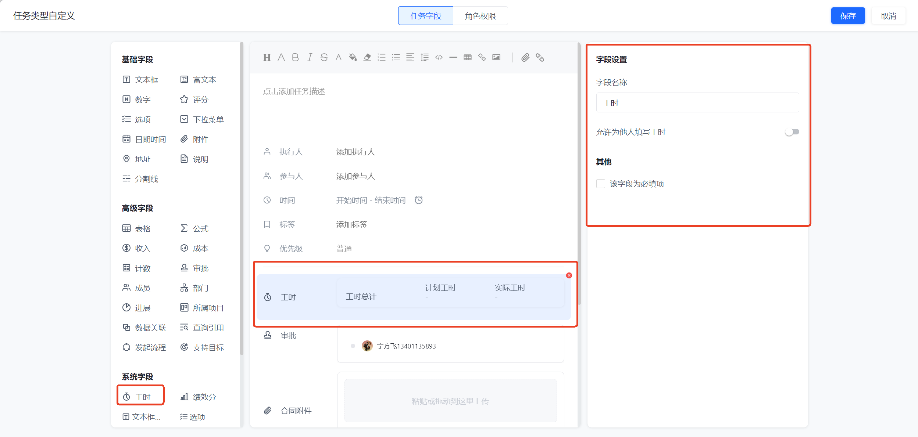Screen dimensions: 918x437
Task: Add a 发起流程 field
Action: click(144, 347)
